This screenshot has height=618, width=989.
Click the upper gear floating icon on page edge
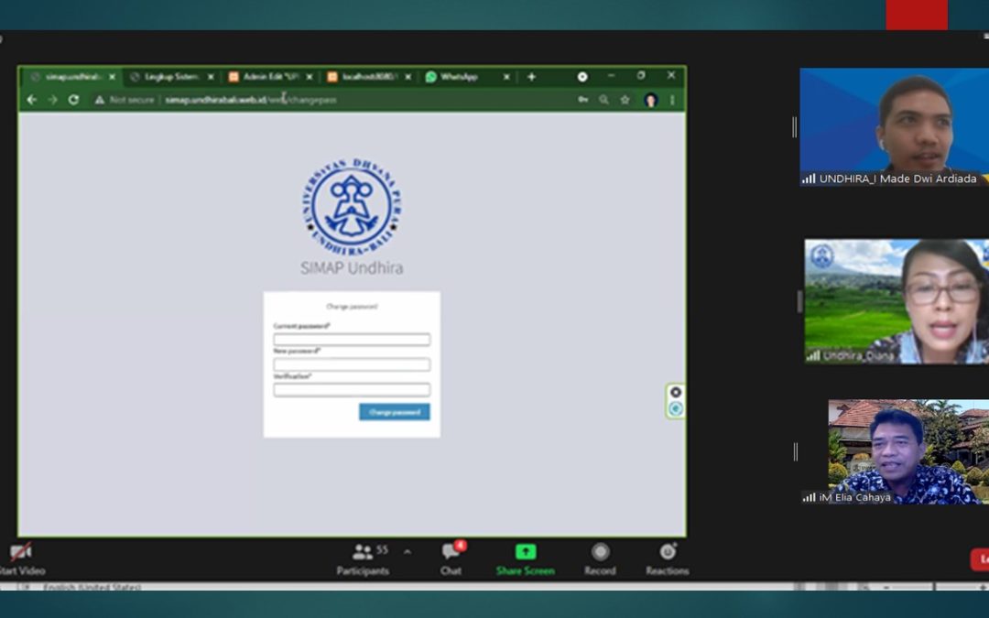point(676,392)
